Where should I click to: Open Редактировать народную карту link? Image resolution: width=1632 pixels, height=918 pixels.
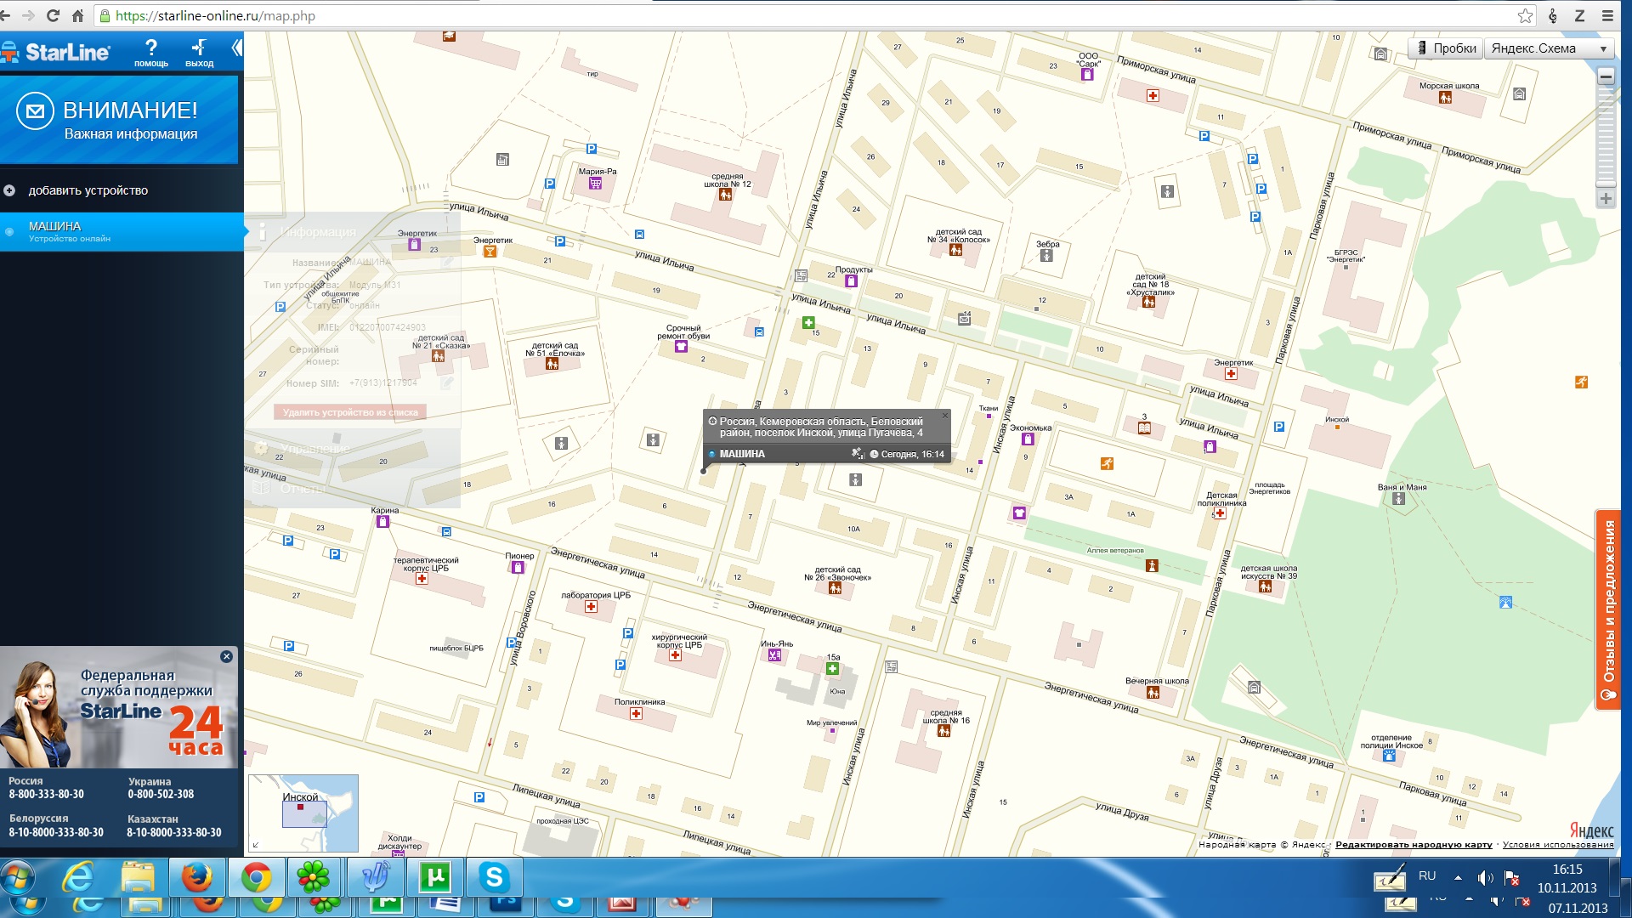[x=1414, y=845]
